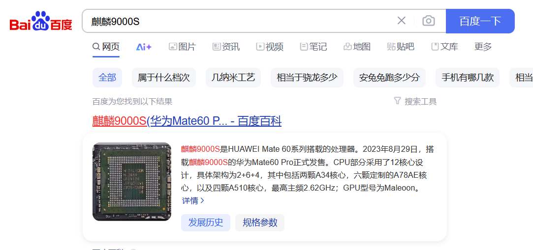Click the news icon beside 资讯
The width and height of the screenshot is (533, 250).
[x=217, y=47]
